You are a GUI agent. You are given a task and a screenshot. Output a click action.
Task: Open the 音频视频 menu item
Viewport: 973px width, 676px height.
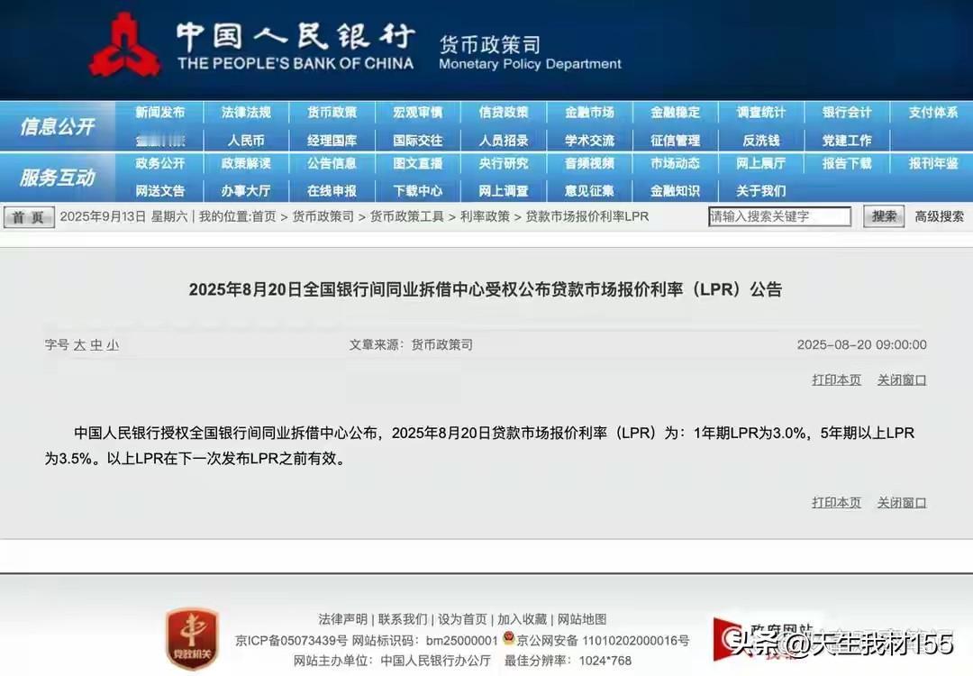pos(589,163)
